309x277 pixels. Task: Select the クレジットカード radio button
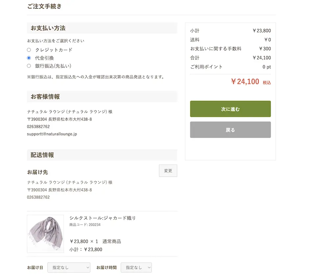tap(29, 50)
